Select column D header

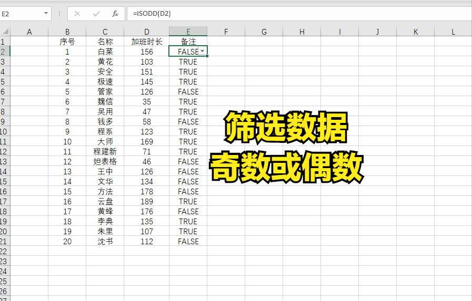(x=147, y=32)
